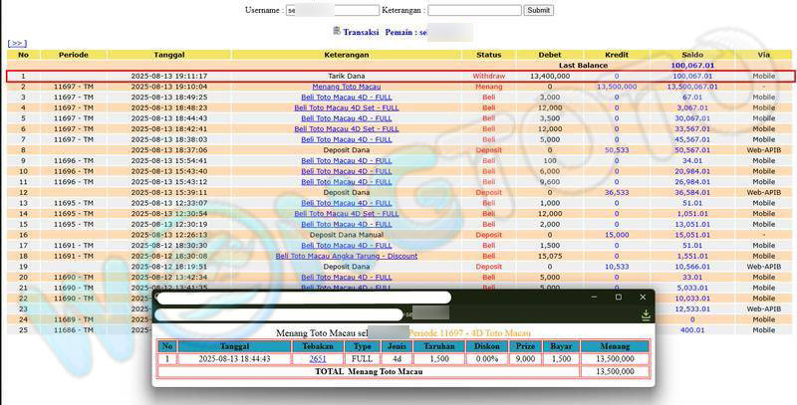Click the 2651 Tebakan link in popup
Viewport: 797px width, 405px height.
pos(318,358)
